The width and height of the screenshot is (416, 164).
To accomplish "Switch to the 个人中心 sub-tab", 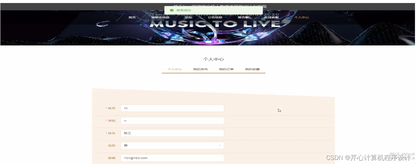I will point(175,69).
